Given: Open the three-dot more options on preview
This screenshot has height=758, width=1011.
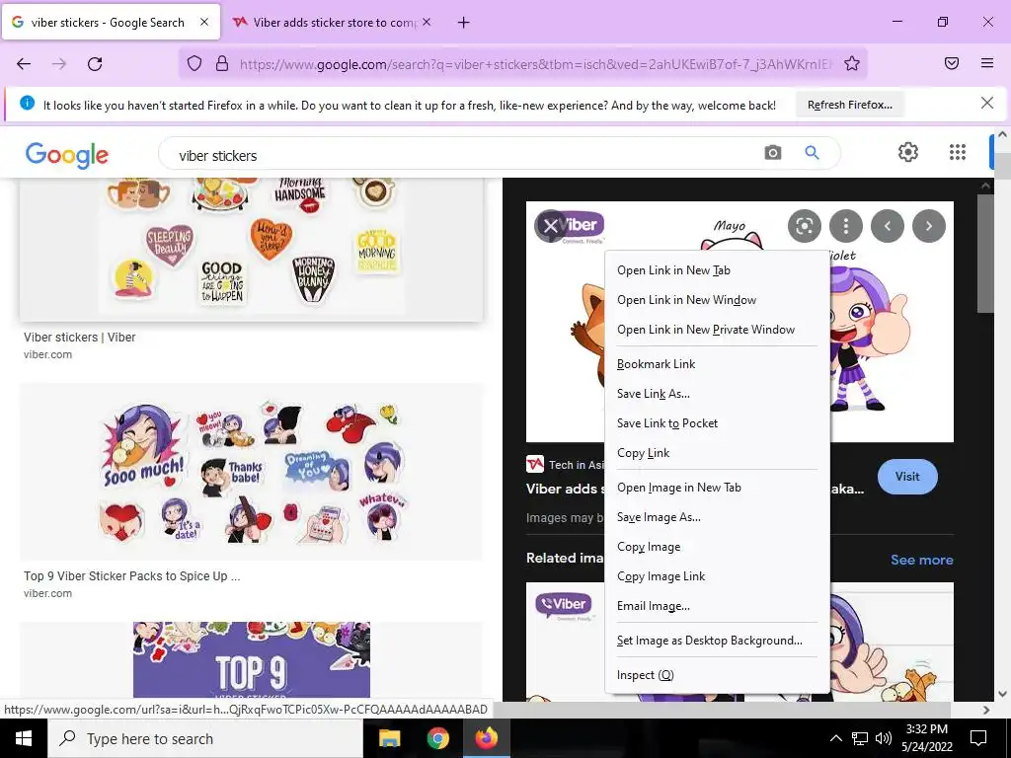Looking at the screenshot, I should point(846,226).
